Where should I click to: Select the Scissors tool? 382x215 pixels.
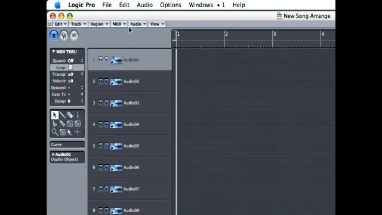point(55,124)
